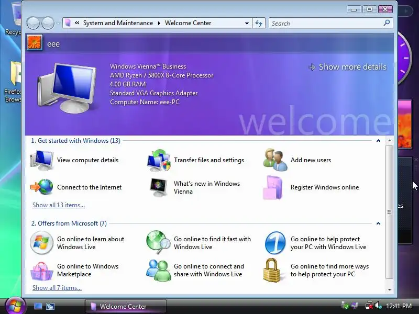Open connect and share with Windows Live icon
The image size is (419, 314).
[x=159, y=270]
